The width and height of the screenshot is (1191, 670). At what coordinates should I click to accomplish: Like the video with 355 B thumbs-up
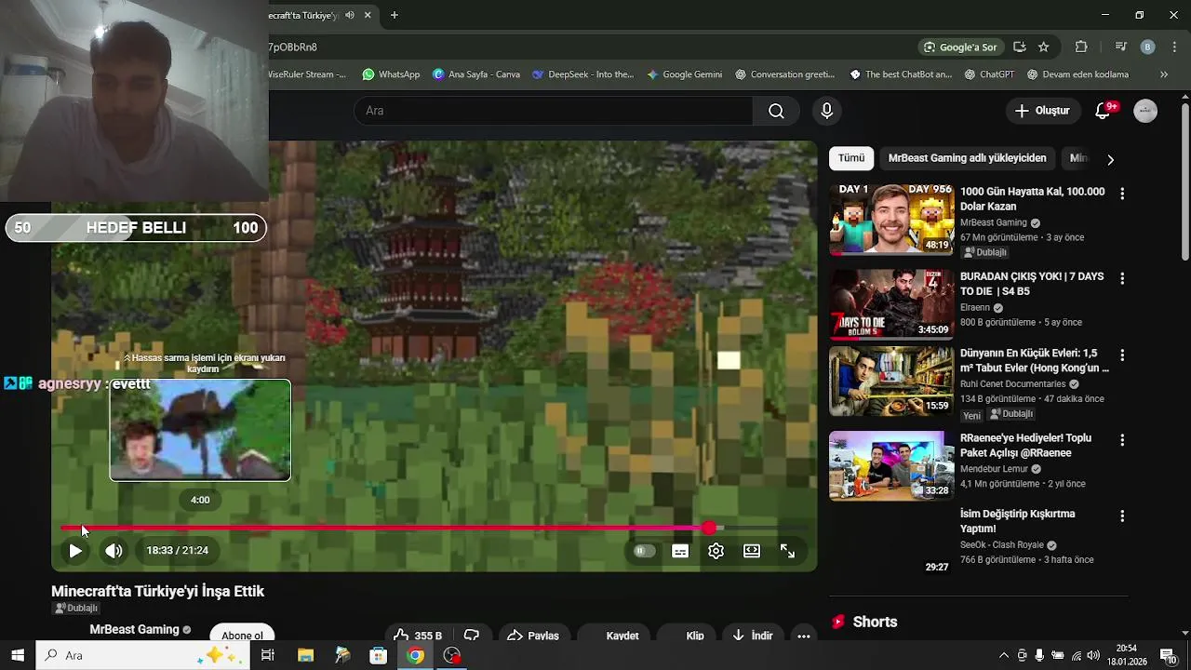(417, 636)
